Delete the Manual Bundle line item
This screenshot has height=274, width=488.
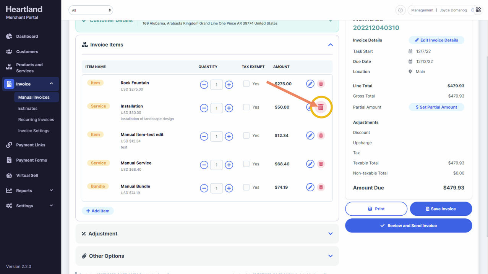click(x=321, y=187)
